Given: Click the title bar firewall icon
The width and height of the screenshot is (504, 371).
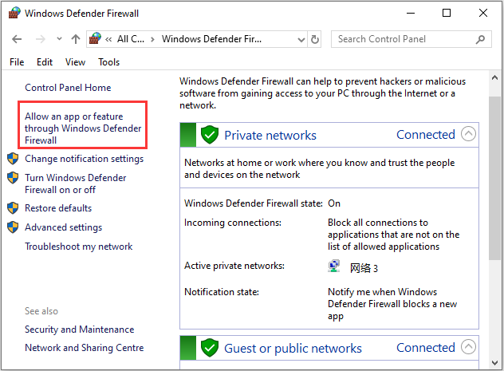Looking at the screenshot, I should (14, 13).
